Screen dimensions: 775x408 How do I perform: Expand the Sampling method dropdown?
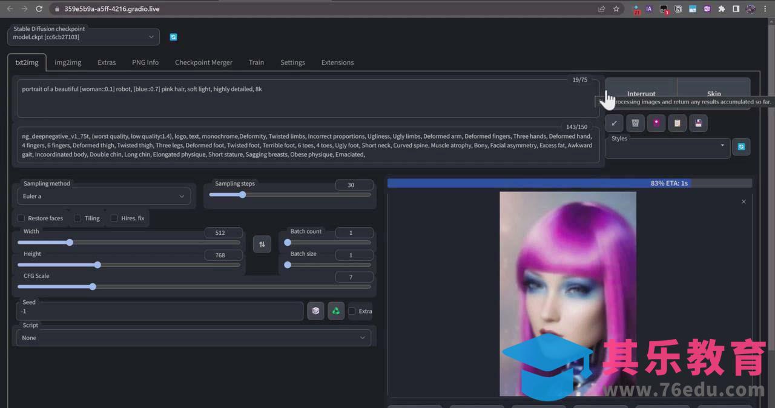point(104,196)
